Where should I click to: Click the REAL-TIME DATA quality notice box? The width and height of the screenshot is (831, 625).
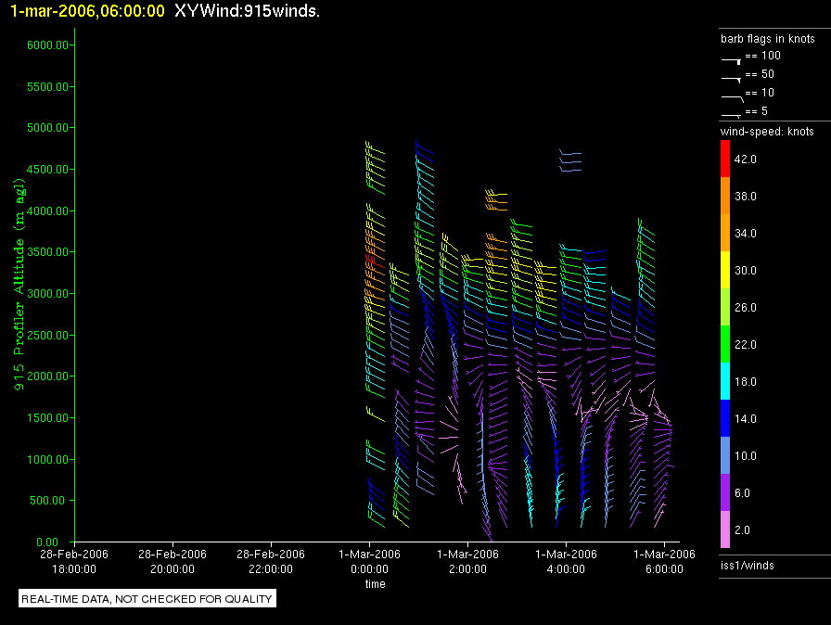tap(147, 599)
